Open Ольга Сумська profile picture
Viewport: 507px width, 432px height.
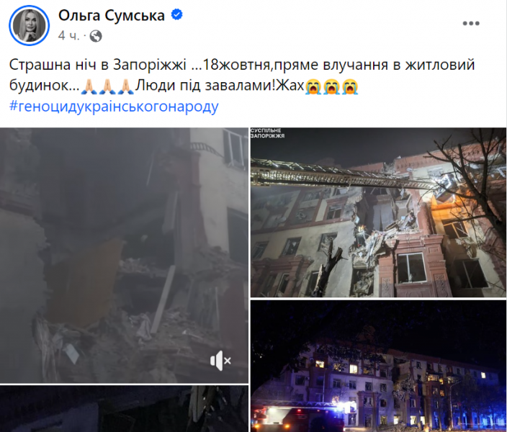point(29,25)
